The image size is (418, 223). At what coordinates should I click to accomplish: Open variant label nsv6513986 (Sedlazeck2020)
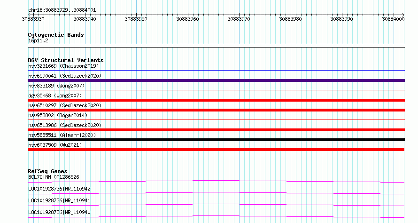point(65,125)
